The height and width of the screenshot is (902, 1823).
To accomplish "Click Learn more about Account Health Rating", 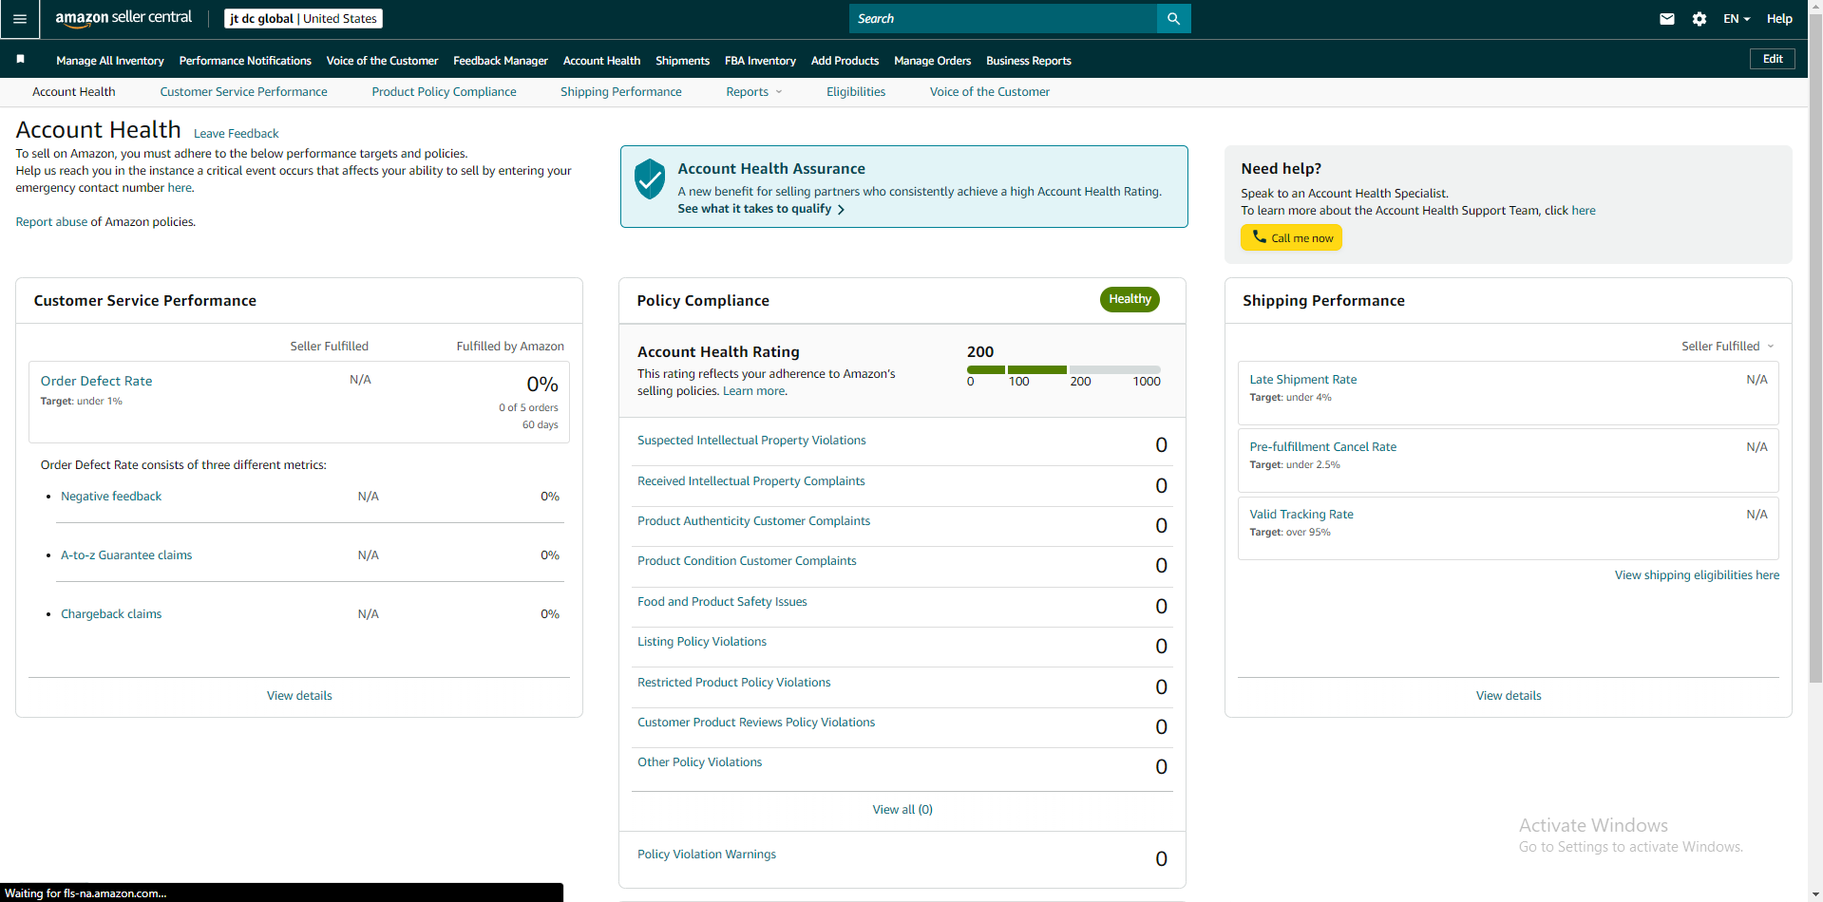I will (x=754, y=391).
